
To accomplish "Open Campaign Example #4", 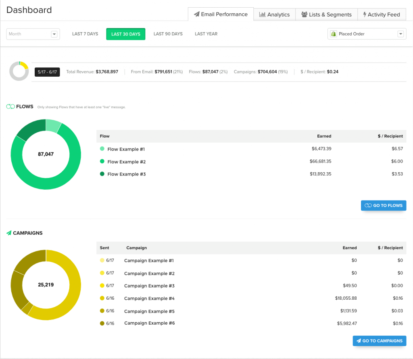I will (149, 298).
